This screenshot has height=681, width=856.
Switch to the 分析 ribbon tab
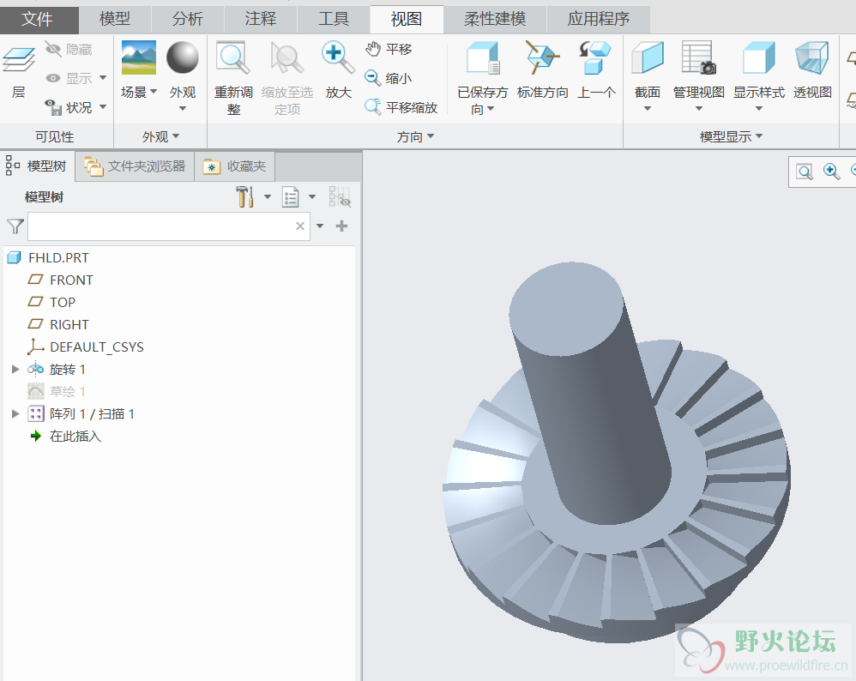point(188,20)
